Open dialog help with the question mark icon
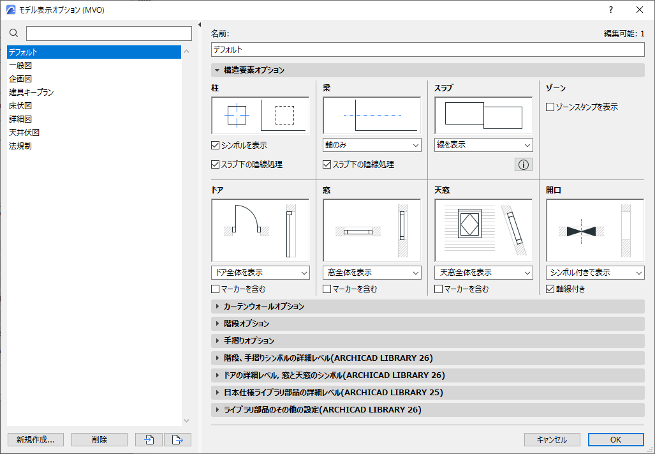655x454 pixels. [x=612, y=10]
